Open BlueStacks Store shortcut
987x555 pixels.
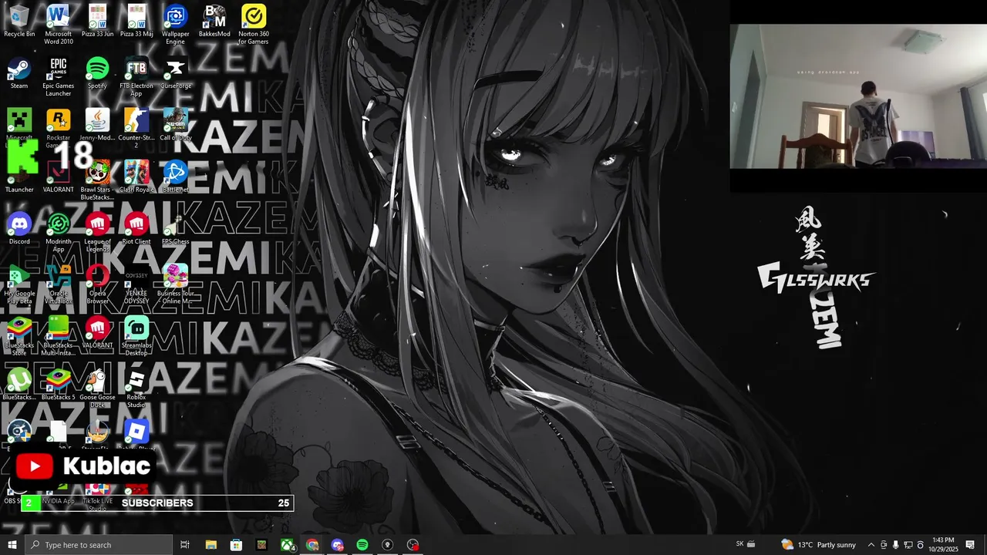pyautogui.click(x=19, y=335)
